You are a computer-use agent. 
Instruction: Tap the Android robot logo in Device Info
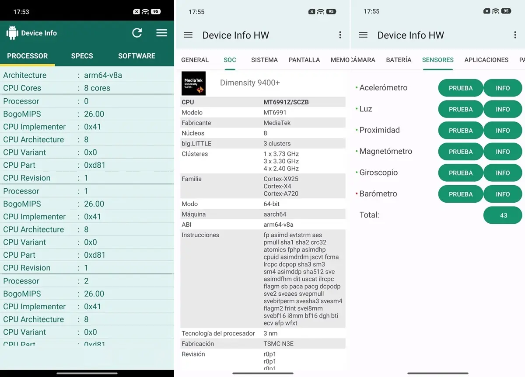coord(12,33)
